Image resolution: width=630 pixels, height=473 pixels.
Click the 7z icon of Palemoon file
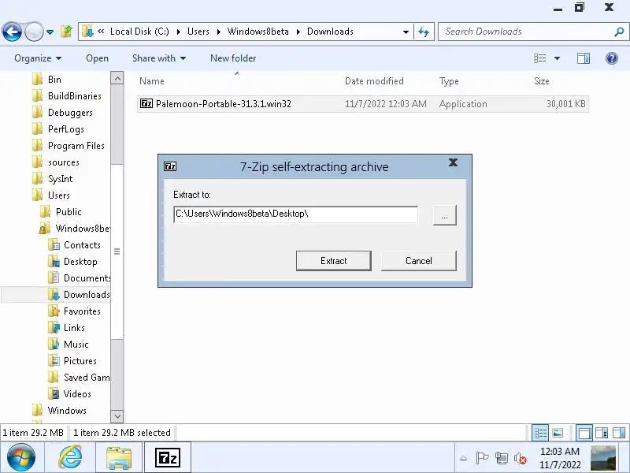tap(146, 104)
